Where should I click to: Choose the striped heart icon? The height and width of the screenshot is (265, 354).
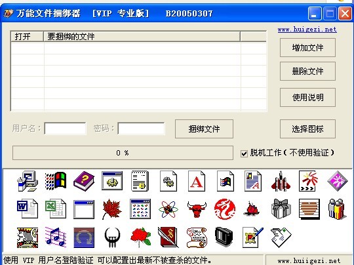[x=309, y=209]
